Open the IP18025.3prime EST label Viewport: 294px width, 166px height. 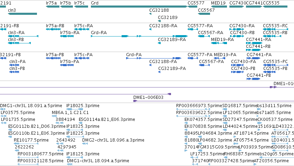[x=83, y=106]
